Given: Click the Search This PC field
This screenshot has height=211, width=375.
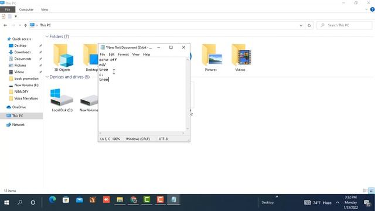Looking at the screenshot, I should pos(345,25).
